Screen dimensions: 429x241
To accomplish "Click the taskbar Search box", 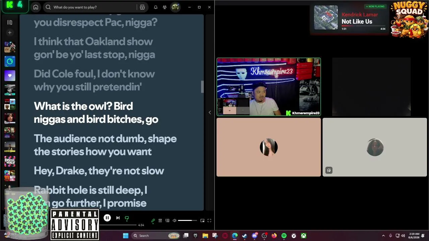I will [156, 236].
